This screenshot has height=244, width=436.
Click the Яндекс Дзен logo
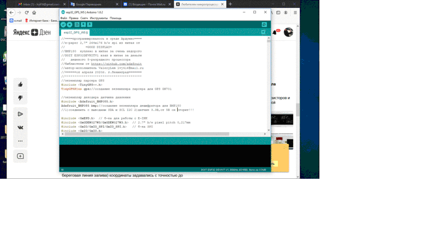32,32
